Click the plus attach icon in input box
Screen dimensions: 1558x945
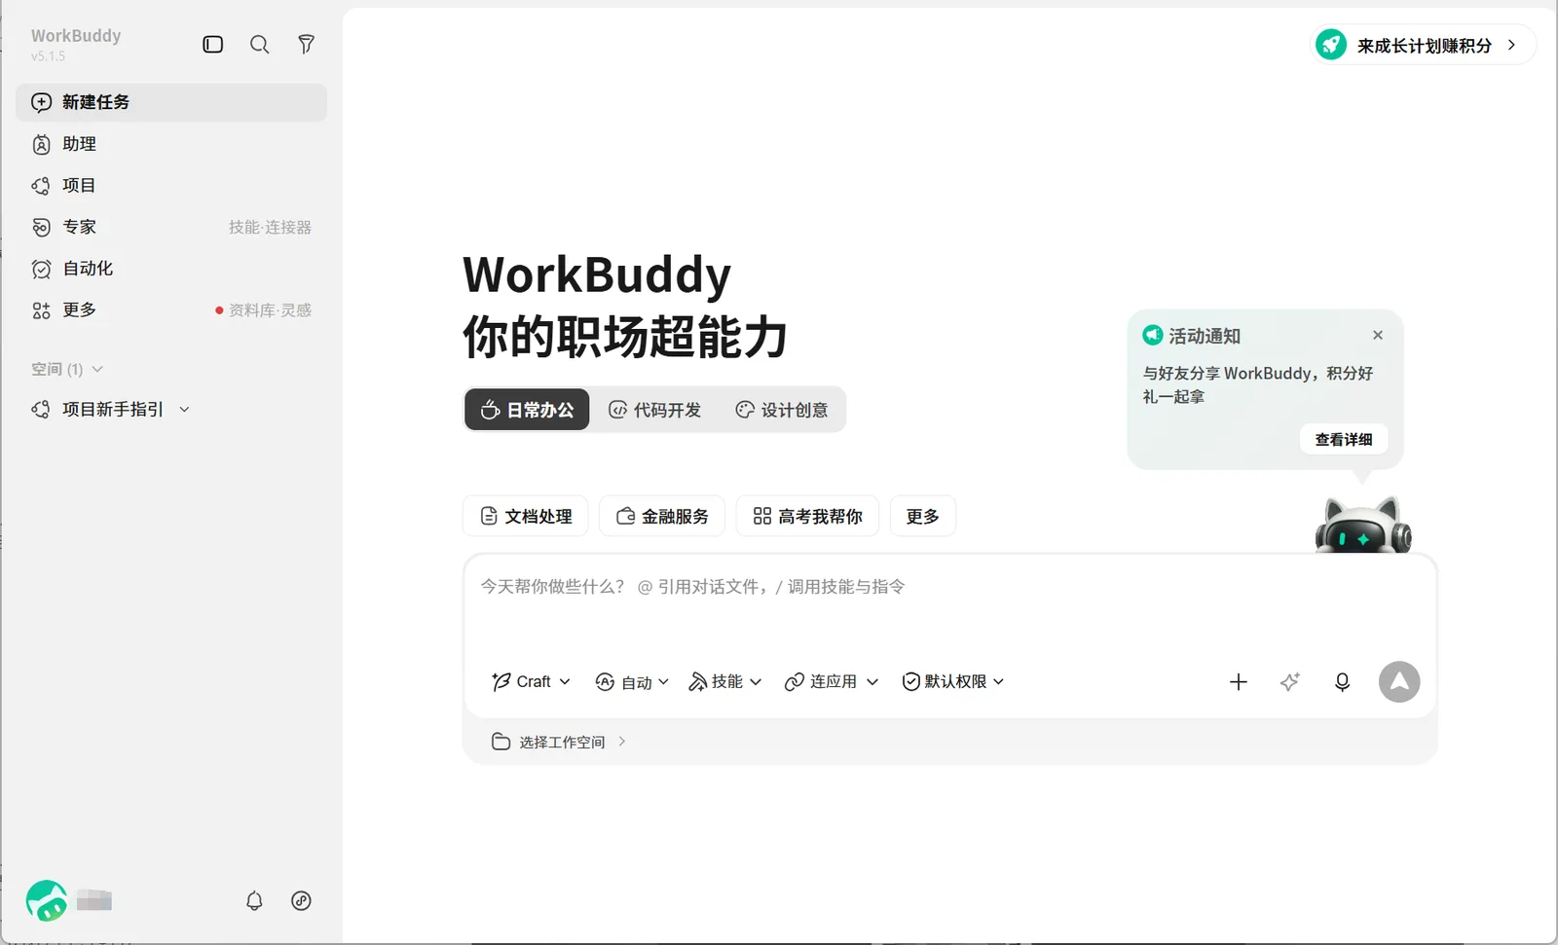point(1238,681)
